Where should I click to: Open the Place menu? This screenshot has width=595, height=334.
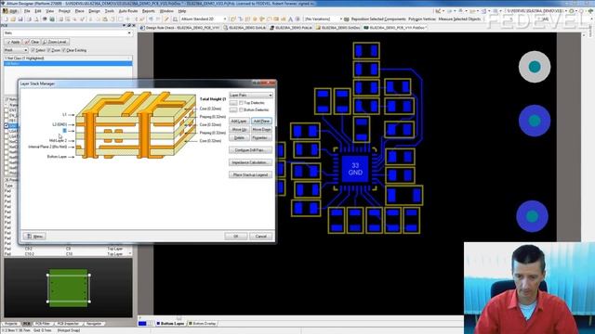[x=80, y=11]
